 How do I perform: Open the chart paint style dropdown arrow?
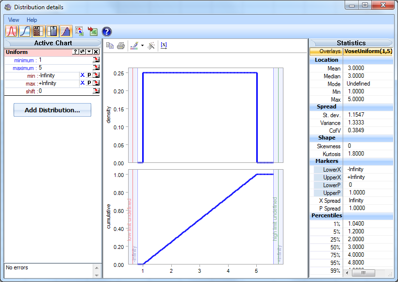(142, 45)
